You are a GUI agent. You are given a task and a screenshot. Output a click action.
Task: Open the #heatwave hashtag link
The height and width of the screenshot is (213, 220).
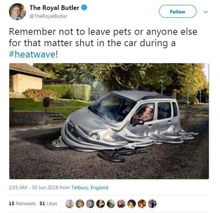[x=32, y=54]
